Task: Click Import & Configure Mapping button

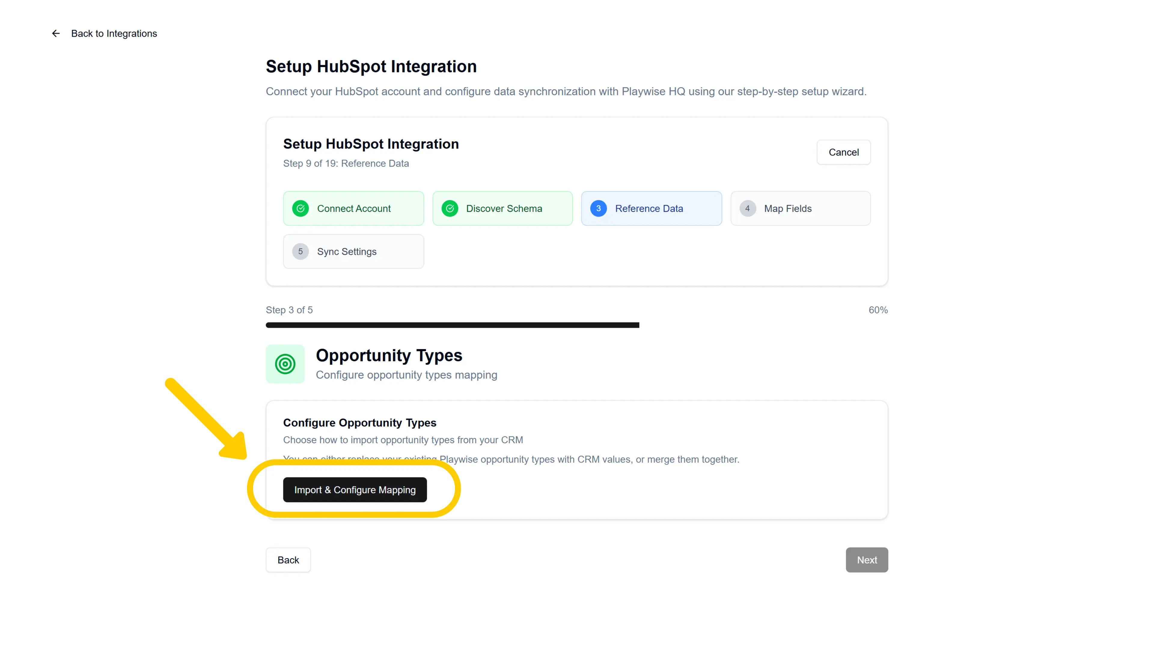Action: point(354,489)
